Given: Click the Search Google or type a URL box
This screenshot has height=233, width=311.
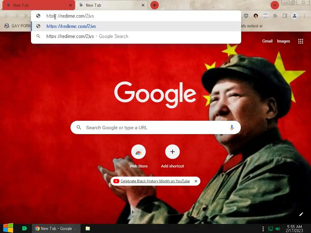Looking at the screenshot, I should 155,127.
